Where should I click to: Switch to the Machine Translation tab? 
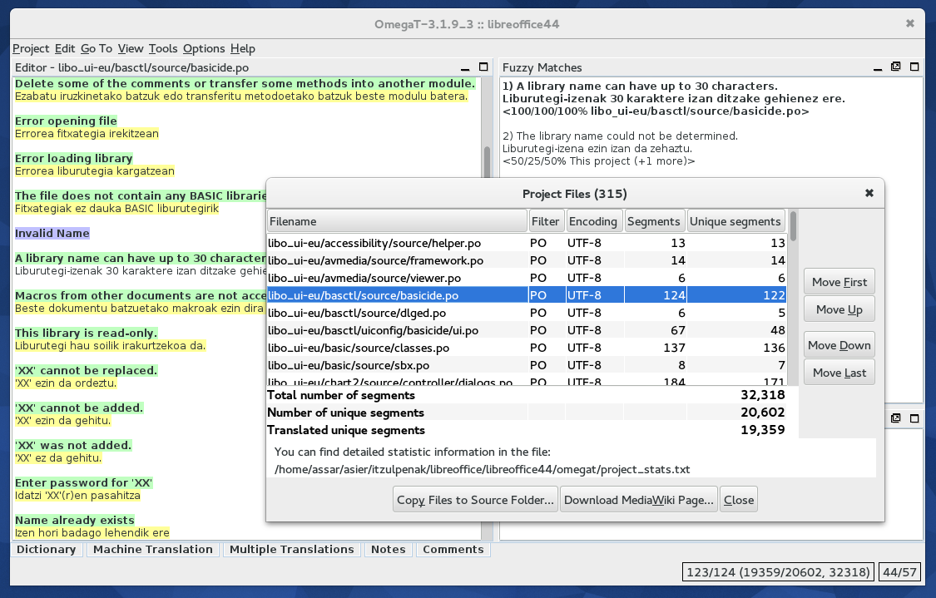152,550
